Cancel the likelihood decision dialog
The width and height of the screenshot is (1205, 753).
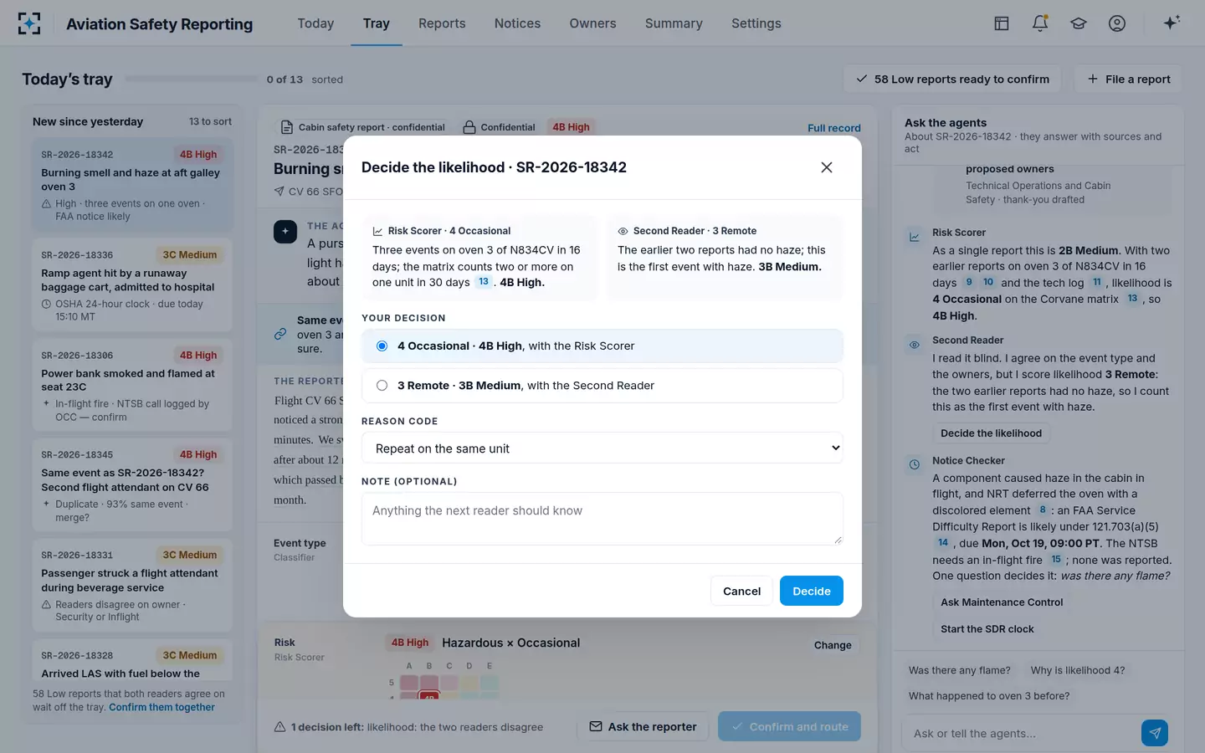point(741,591)
